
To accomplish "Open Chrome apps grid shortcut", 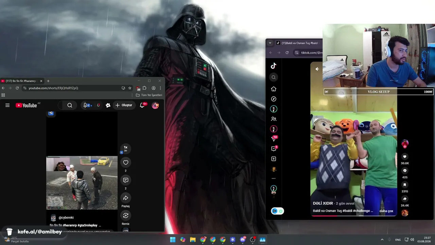I will click(3, 95).
